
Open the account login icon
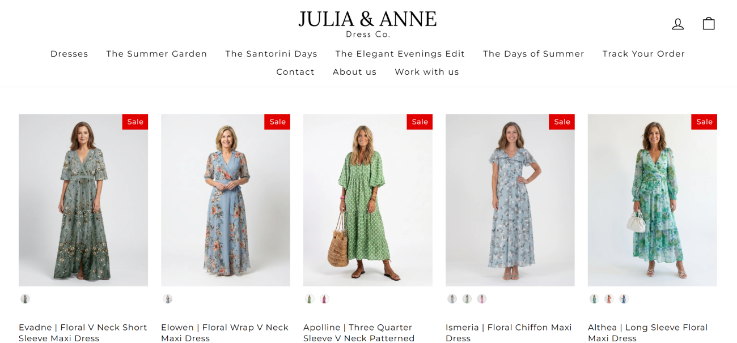tap(677, 24)
